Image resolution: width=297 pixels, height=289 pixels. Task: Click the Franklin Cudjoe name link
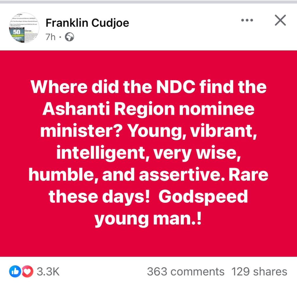pos(87,23)
